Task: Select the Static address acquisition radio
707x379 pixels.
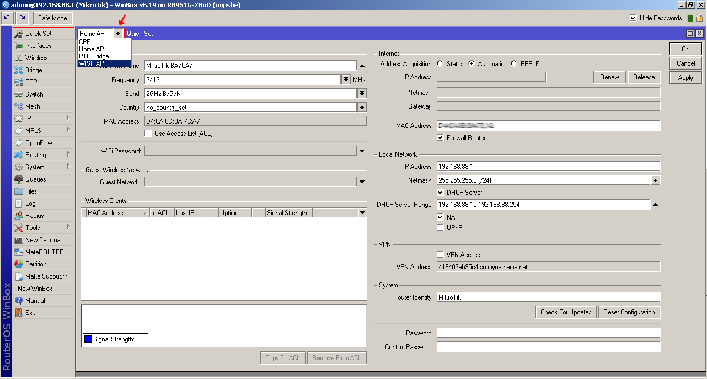Action: pyautogui.click(x=440, y=63)
